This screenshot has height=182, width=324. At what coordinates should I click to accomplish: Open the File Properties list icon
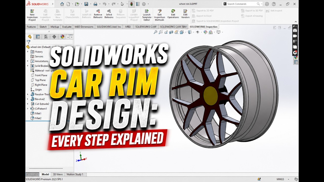(x=138, y=4)
